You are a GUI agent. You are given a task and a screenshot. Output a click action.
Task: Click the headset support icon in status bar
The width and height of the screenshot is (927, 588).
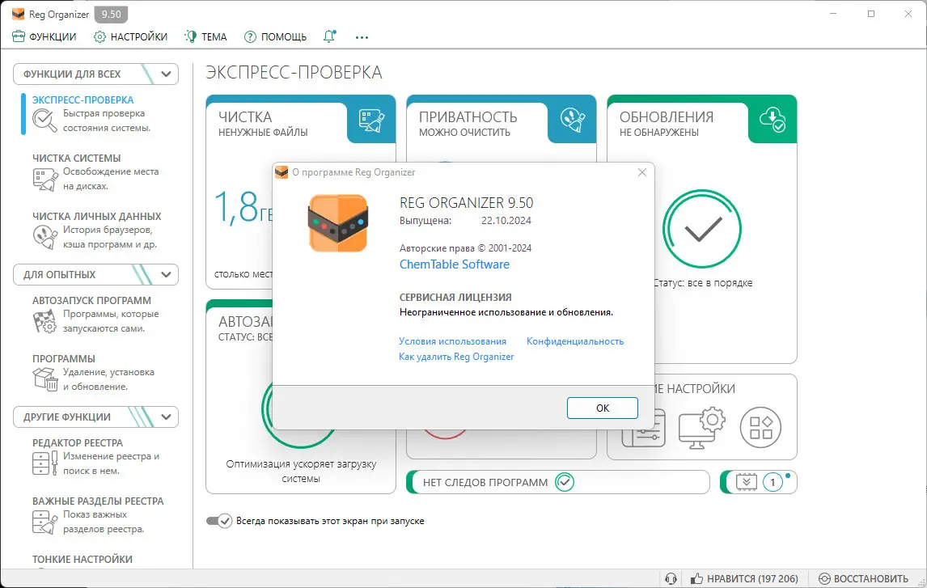point(671,578)
